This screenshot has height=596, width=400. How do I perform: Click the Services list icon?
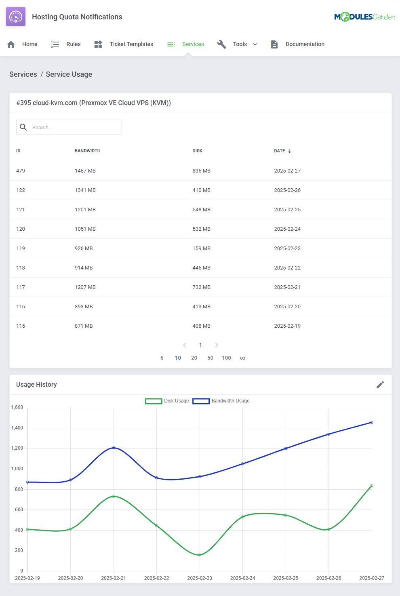(x=171, y=44)
